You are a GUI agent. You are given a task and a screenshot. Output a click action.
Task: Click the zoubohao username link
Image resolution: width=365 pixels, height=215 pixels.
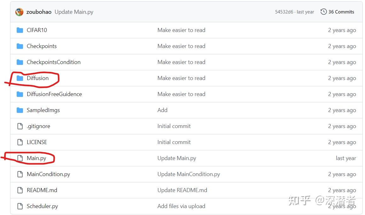click(x=39, y=12)
